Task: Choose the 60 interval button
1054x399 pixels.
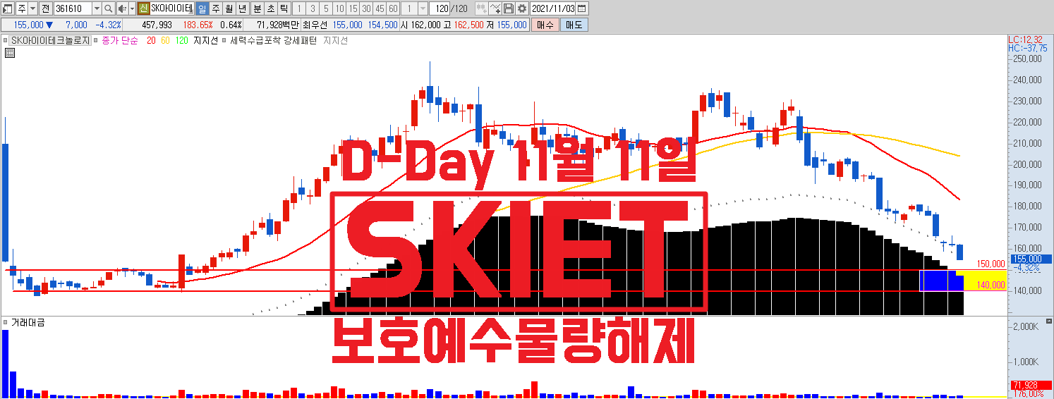Action: pos(392,8)
